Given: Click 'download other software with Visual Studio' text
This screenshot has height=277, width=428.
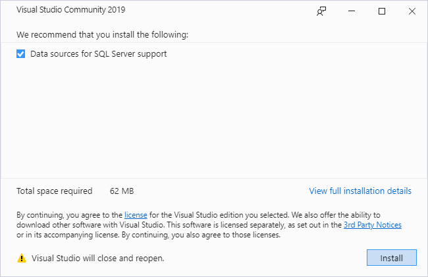Looking at the screenshot, I should [89, 224].
